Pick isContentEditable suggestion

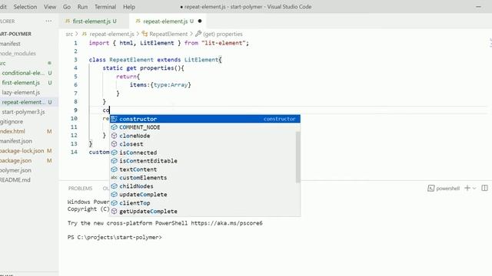click(203, 161)
